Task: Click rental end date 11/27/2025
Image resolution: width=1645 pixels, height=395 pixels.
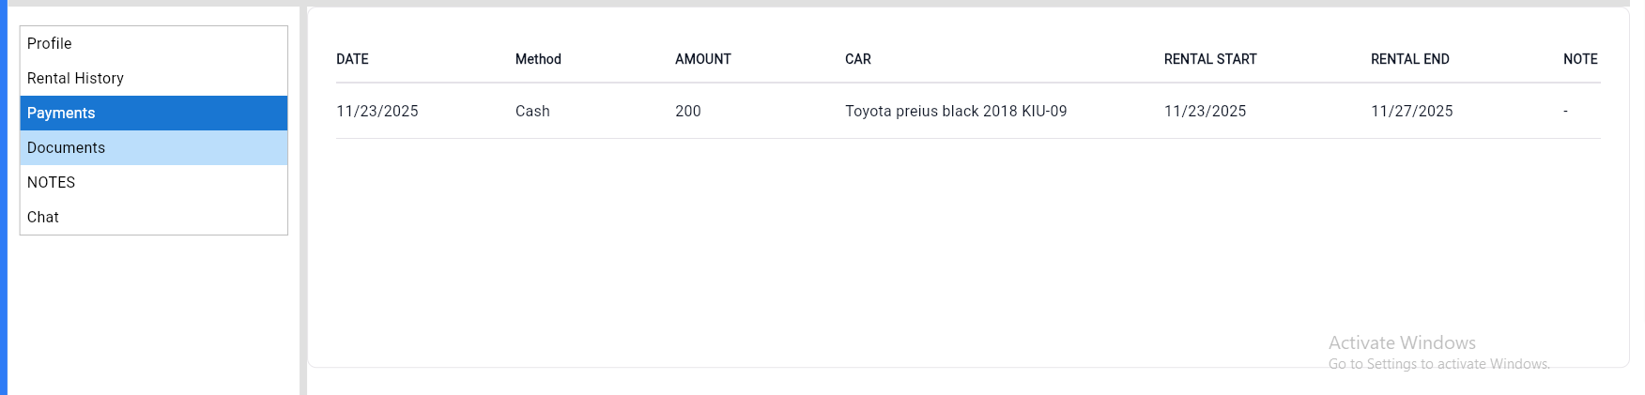Action: pos(1411,111)
